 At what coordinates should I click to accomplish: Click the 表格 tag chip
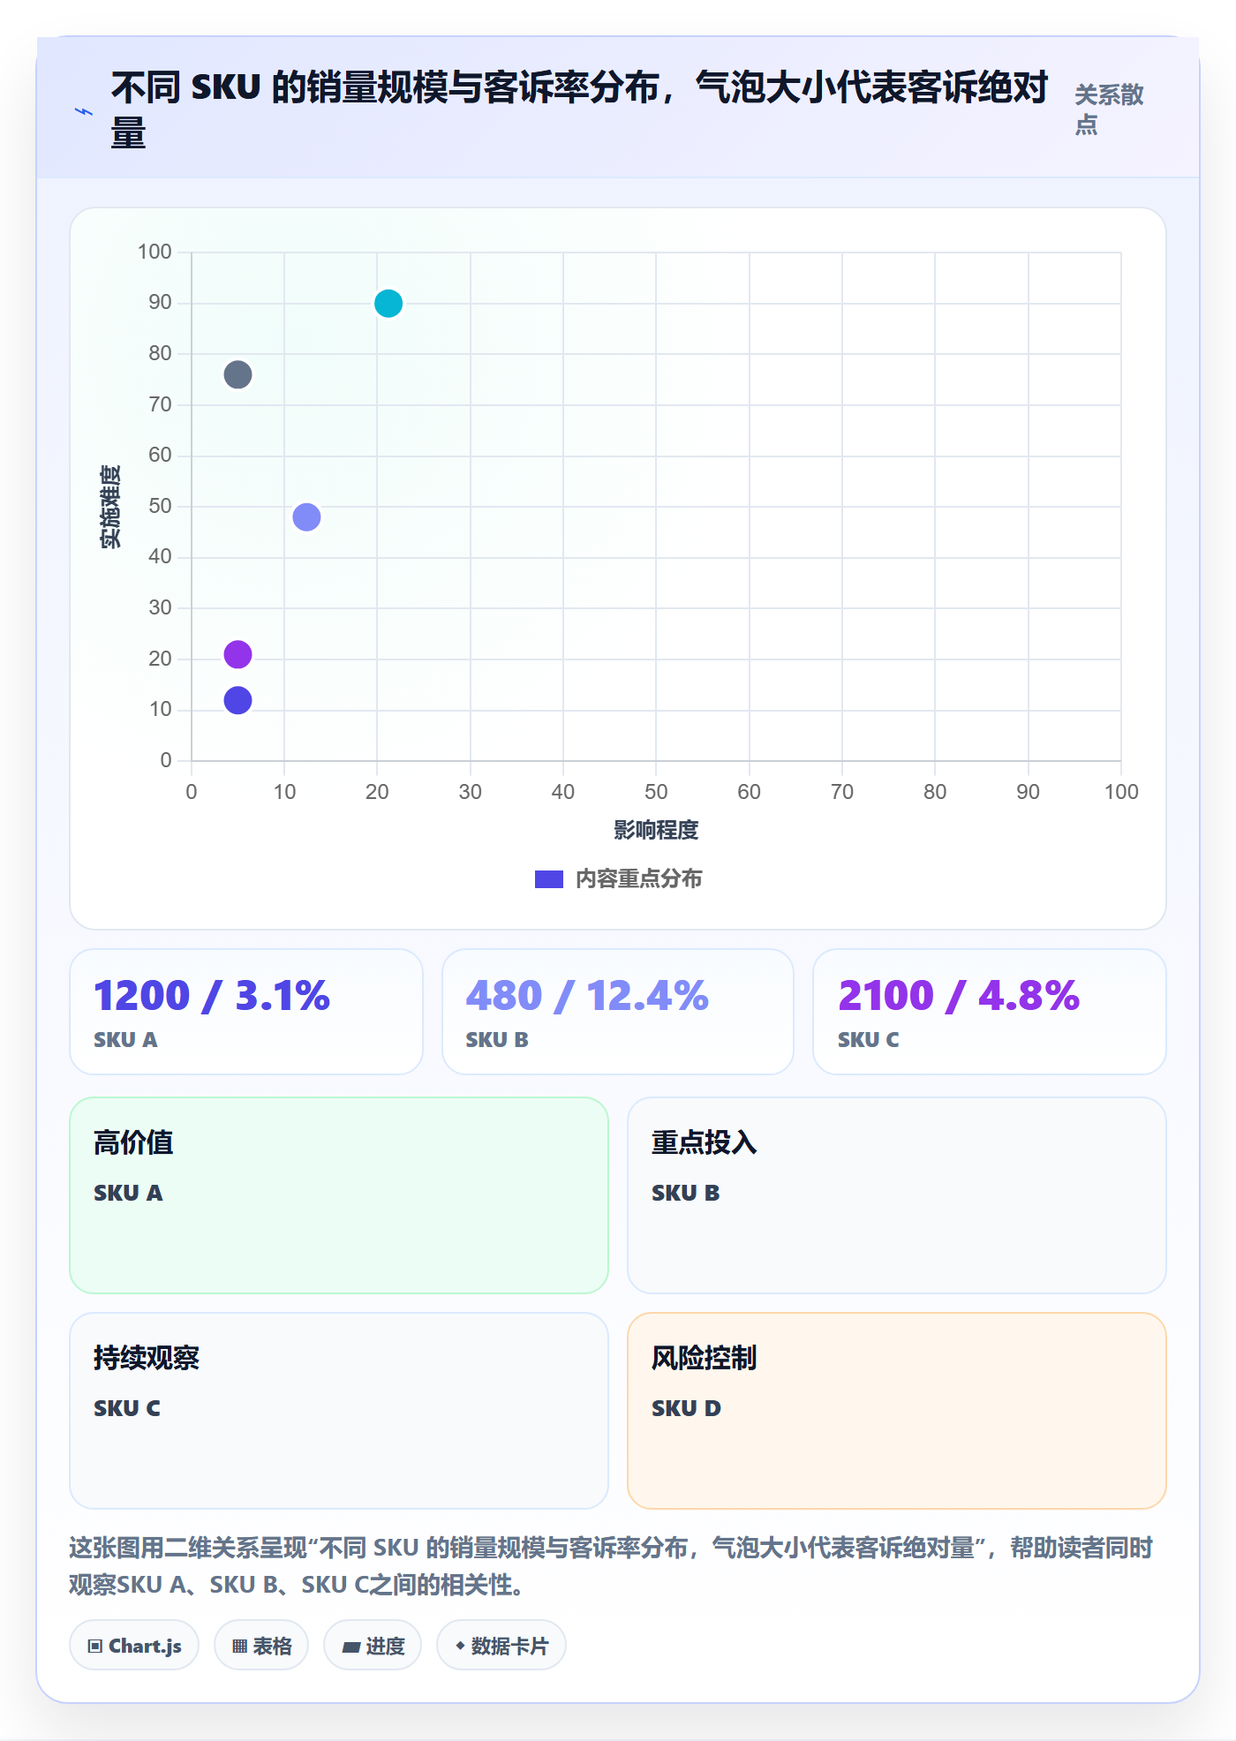pos(261,1646)
